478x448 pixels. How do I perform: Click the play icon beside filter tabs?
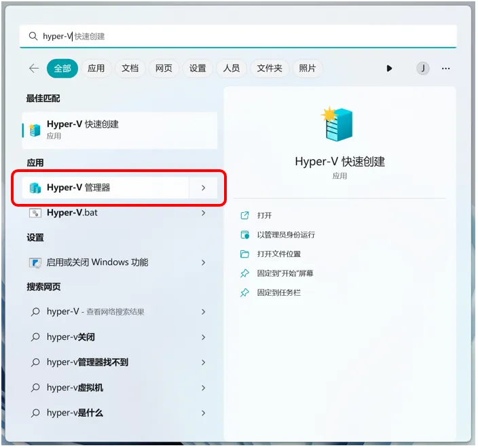click(x=389, y=69)
